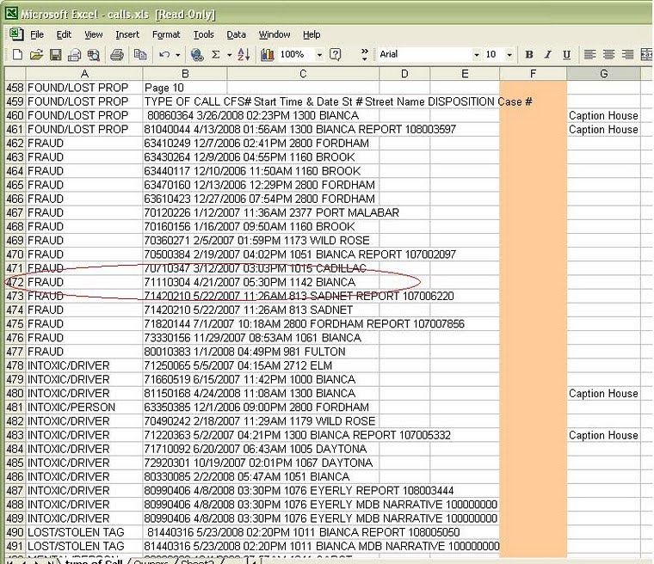Click 'FOUND/LOST PROP' cell in row 459
654x564 pixels.
click(x=84, y=101)
